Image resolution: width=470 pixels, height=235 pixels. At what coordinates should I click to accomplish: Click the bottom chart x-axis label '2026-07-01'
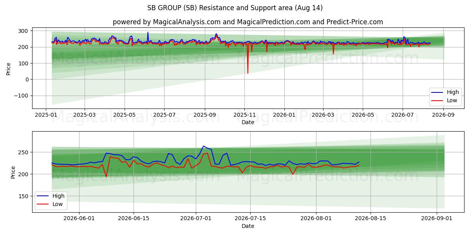click(x=195, y=219)
